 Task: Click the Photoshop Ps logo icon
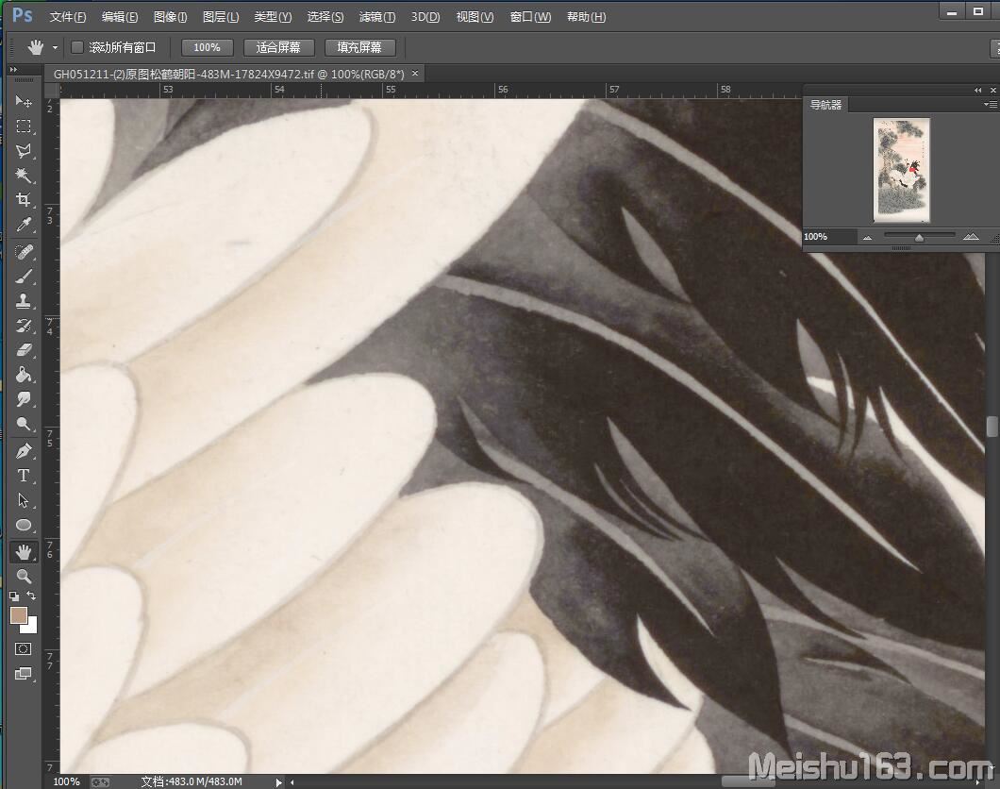pyautogui.click(x=23, y=15)
